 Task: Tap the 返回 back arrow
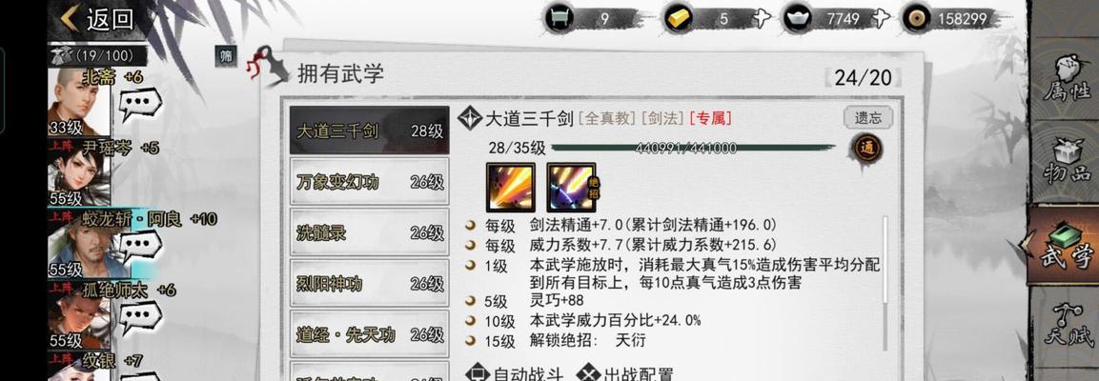pyautogui.click(x=69, y=19)
